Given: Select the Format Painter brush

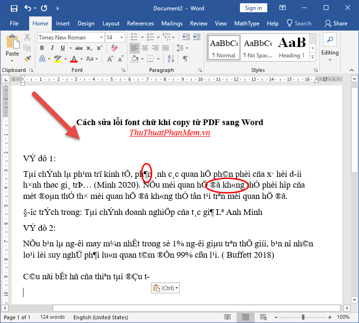Looking at the screenshot, I should (27, 59).
